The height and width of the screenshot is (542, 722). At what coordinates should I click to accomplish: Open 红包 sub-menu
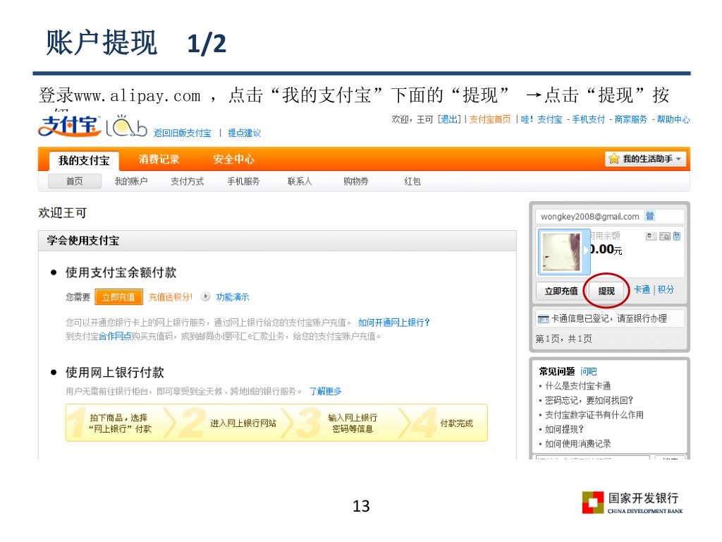tap(412, 181)
